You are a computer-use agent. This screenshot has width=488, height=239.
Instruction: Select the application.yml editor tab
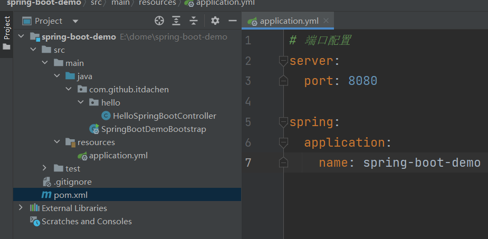tap(289, 21)
